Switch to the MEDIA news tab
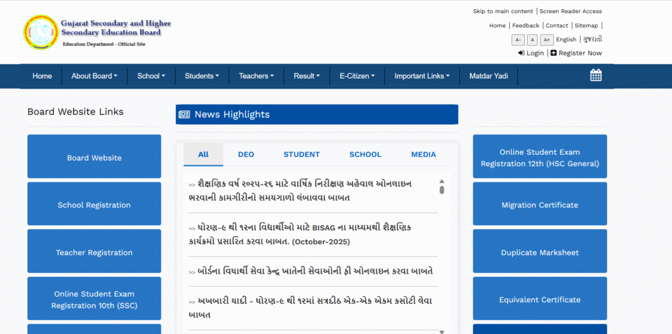672x334 pixels. click(x=423, y=155)
